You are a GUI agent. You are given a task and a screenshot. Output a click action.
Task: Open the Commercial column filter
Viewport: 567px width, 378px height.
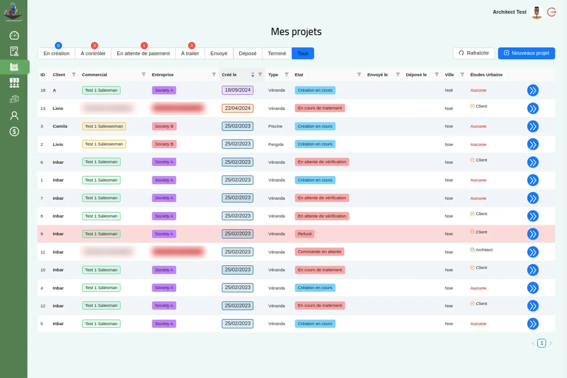[x=144, y=74]
